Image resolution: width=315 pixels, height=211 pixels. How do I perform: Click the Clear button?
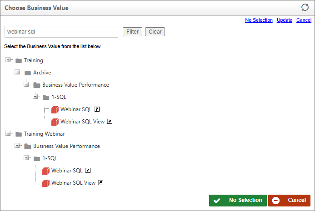pos(155,32)
